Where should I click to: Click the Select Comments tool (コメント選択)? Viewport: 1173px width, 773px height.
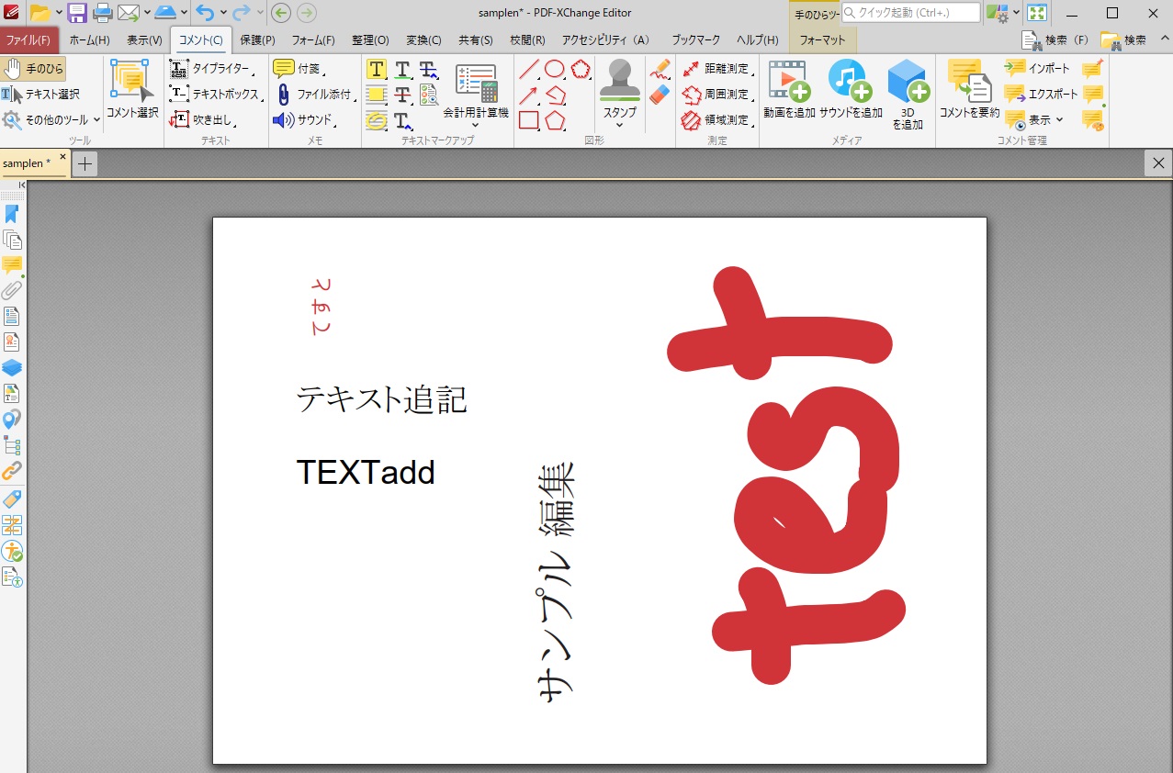tap(132, 90)
